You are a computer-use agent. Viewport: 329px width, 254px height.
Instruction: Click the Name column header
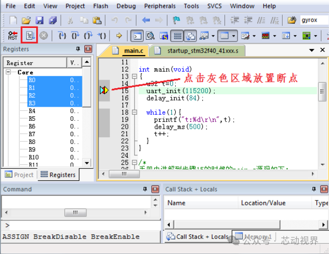tap(201, 203)
